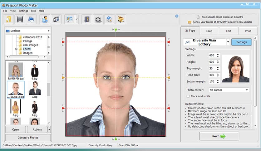Click the Width stepper arrows
The width and height of the screenshot is (261, 151).
point(218,55)
